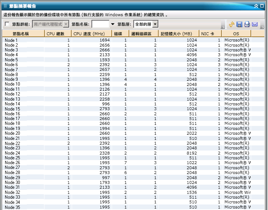Select the Node 2 row
Image resolution: width=268 pixels, height=210 pixels.
tap(133, 45)
